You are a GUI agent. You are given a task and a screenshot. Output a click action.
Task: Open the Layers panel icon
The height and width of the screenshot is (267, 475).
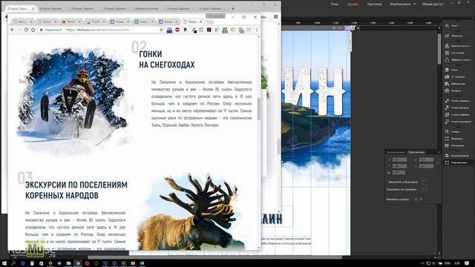[447, 70]
